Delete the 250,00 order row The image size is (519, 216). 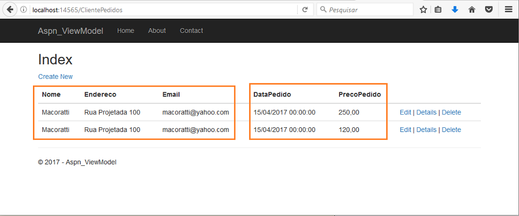coord(451,112)
